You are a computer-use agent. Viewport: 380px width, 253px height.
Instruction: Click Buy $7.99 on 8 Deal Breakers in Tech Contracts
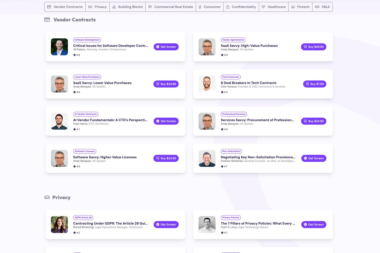point(315,84)
